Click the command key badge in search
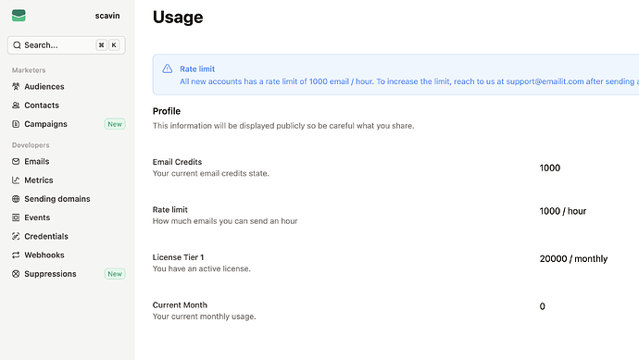This screenshot has width=639, height=360. click(101, 45)
